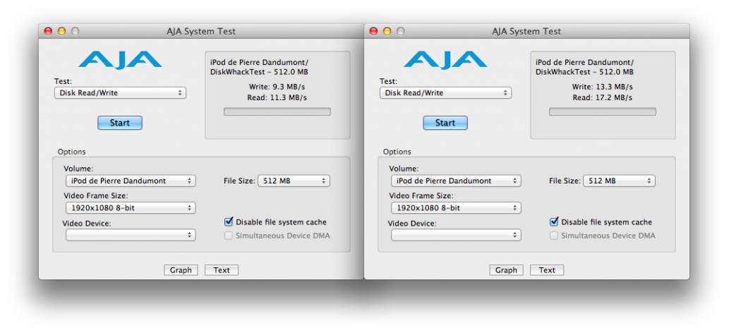Show Graph view in left window
This screenshot has width=741, height=333.
point(181,270)
